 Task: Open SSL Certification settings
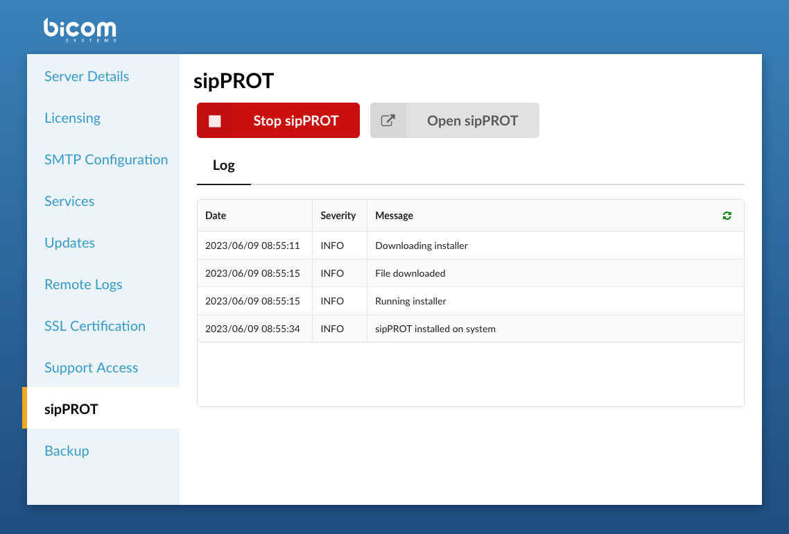coord(95,326)
